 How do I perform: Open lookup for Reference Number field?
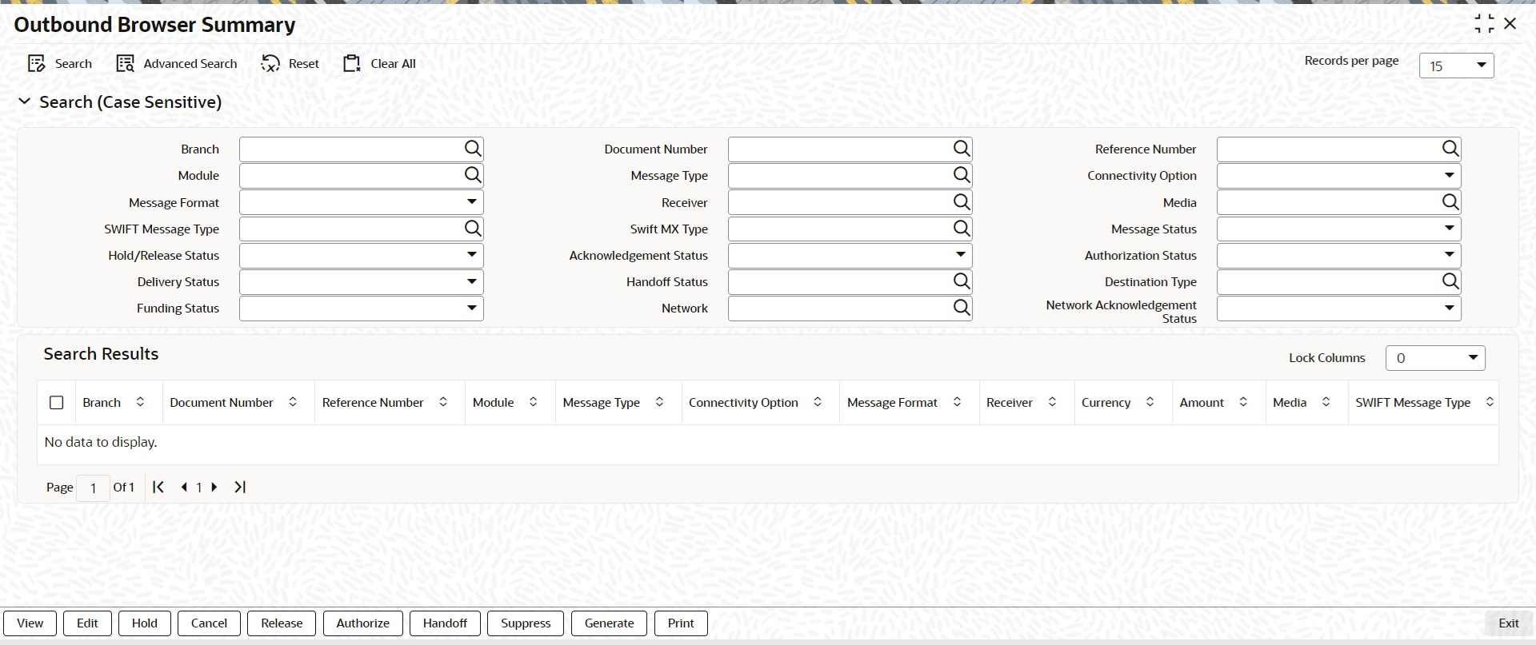[1450, 149]
